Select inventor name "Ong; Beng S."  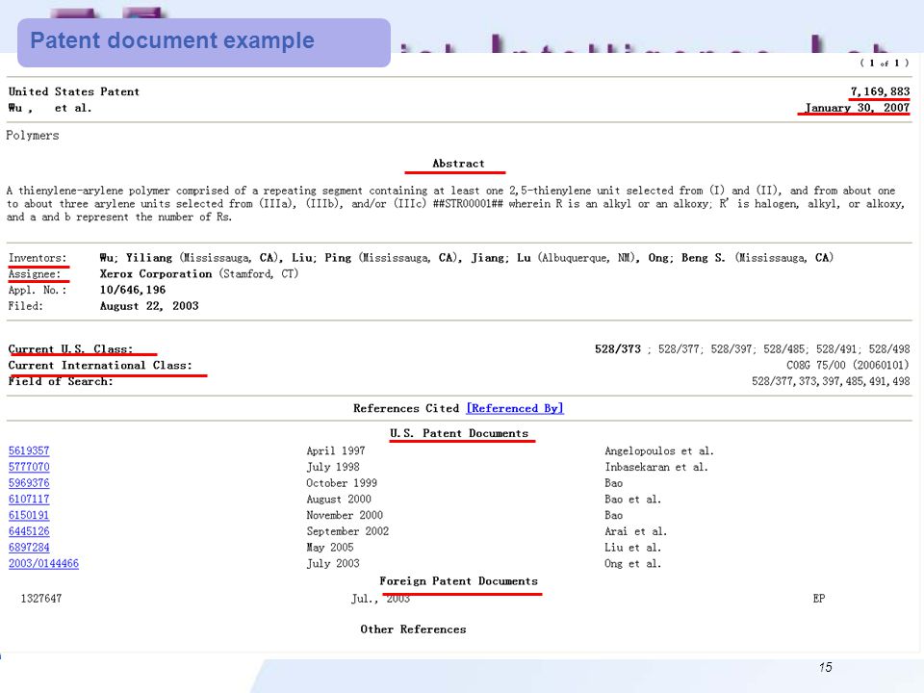pyautogui.click(x=686, y=258)
